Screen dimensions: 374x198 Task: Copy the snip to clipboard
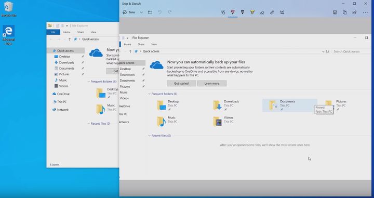click(x=345, y=12)
